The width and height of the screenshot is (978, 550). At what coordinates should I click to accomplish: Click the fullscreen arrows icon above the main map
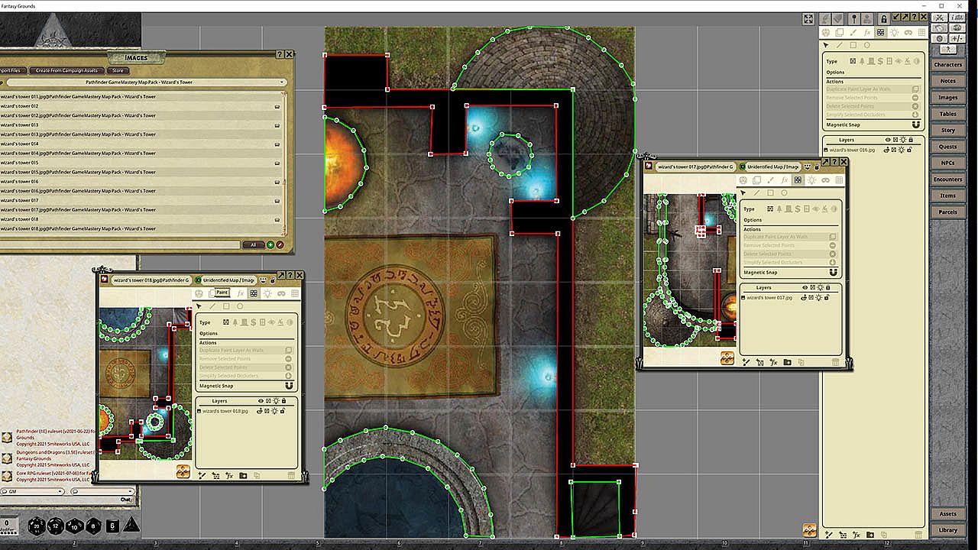pos(808,19)
